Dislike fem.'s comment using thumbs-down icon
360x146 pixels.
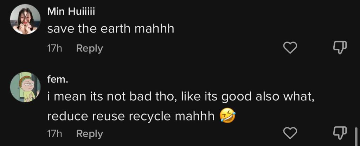[x=340, y=133]
